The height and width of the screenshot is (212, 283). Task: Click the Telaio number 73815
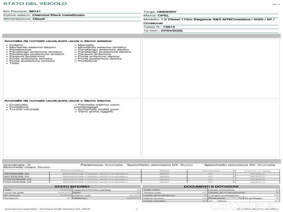click(169, 27)
